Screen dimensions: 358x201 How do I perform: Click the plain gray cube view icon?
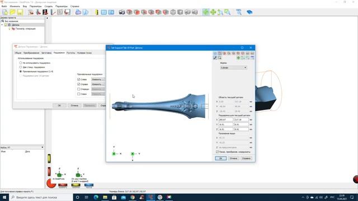coord(173,12)
